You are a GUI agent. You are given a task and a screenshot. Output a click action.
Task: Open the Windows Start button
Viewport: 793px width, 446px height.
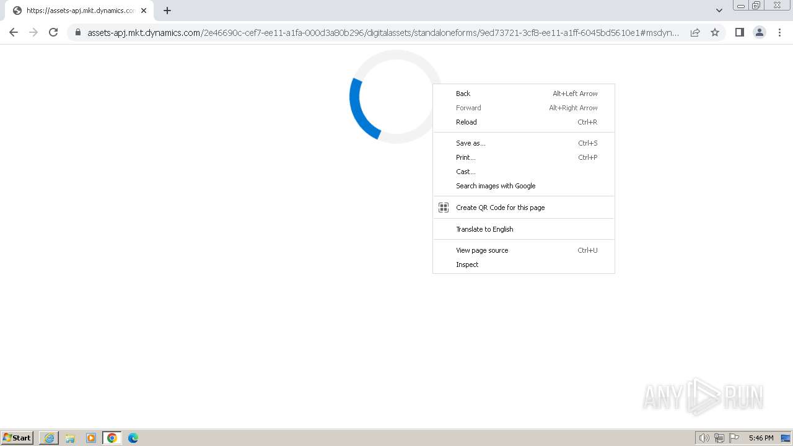pos(17,438)
